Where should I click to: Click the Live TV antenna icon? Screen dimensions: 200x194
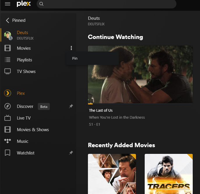8,118
